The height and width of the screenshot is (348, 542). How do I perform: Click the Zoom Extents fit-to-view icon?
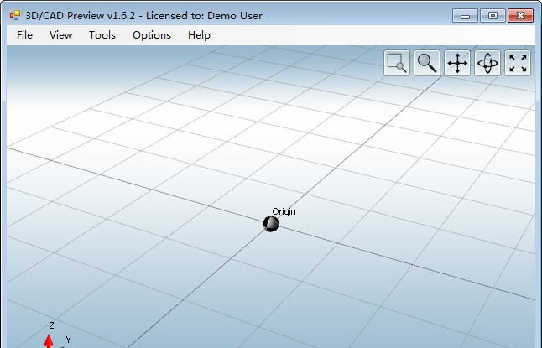[518, 63]
